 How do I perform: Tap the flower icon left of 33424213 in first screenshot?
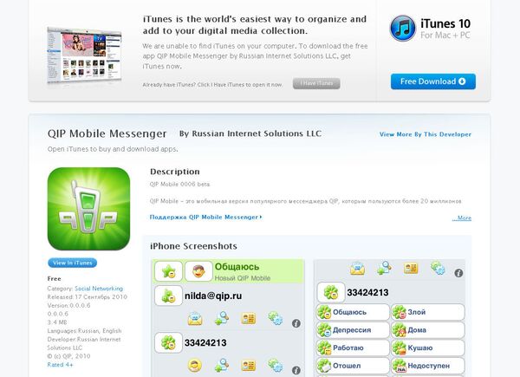click(168, 342)
